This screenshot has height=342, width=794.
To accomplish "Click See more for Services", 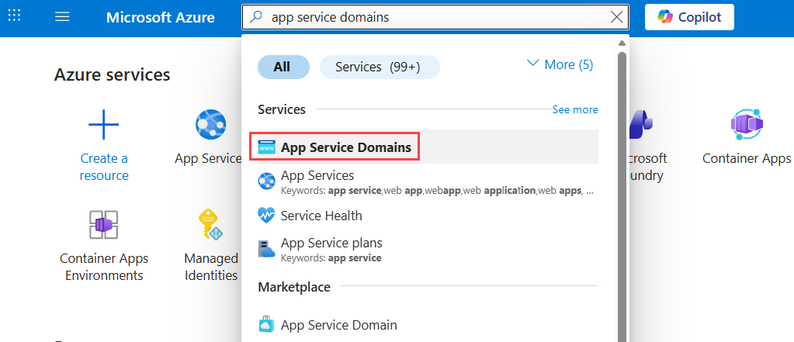I will 575,110.
